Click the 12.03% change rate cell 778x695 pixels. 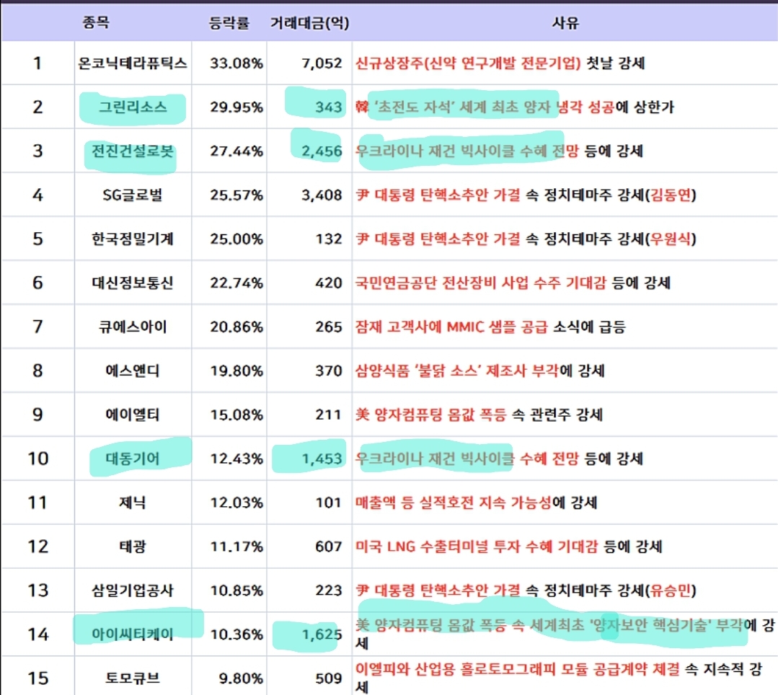pyautogui.click(x=237, y=503)
